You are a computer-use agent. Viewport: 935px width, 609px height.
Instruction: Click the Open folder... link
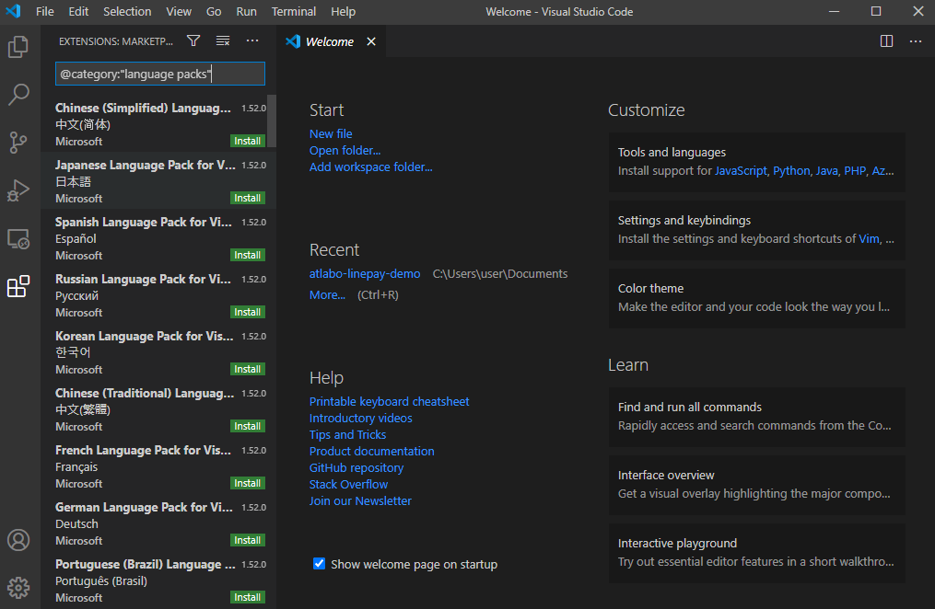[345, 151]
